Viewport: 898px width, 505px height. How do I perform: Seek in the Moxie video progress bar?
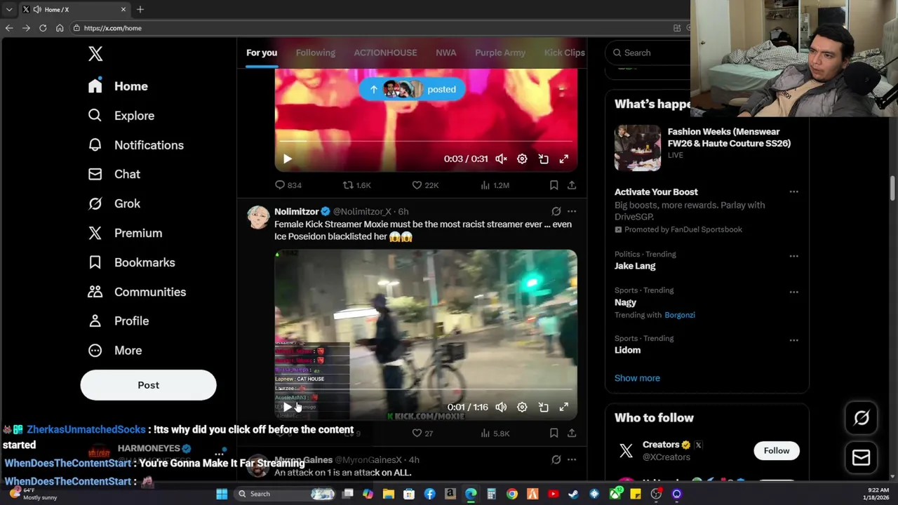tap(426, 389)
